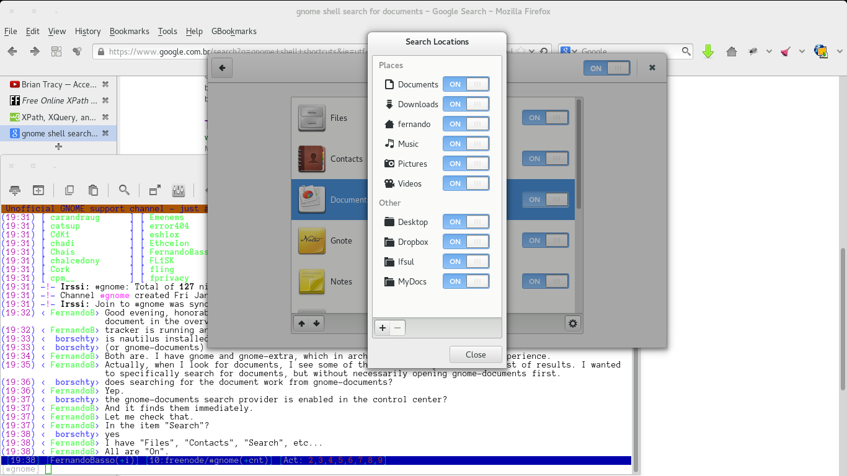Open the green Downloads arrow
The height and width of the screenshot is (476, 847).
708,51
